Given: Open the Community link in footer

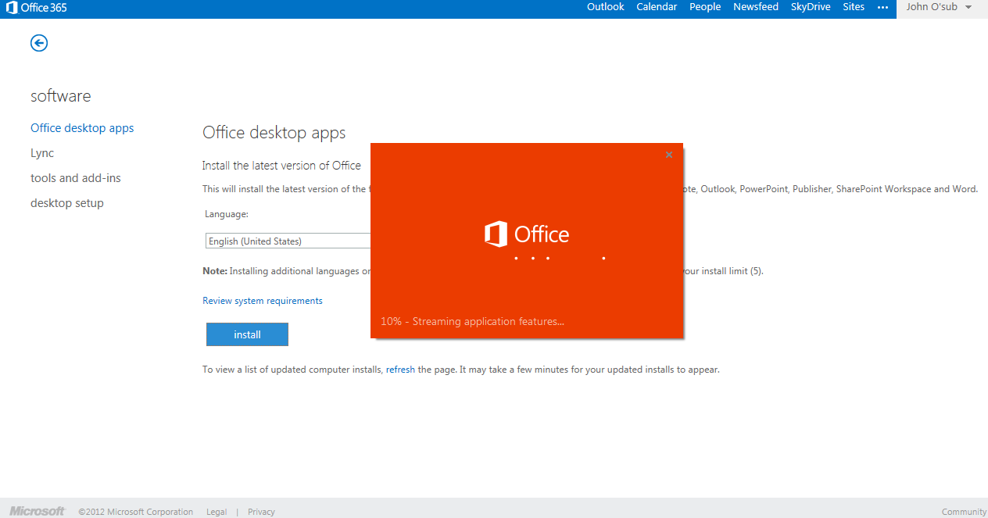Looking at the screenshot, I should click(x=964, y=512).
